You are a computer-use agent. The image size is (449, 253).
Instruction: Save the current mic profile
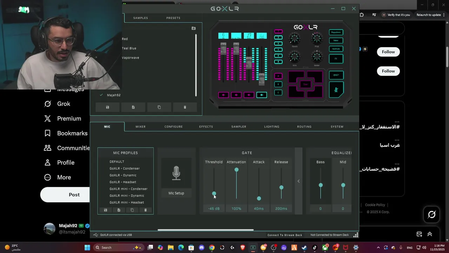[x=106, y=210]
